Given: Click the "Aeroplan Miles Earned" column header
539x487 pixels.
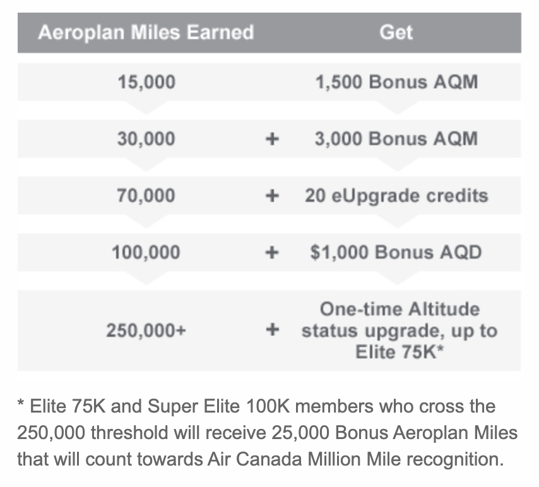Looking at the screenshot, I should [146, 33].
